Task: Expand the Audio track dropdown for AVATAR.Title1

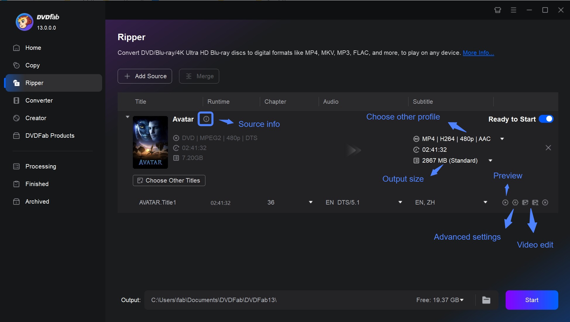Action: coord(400,202)
